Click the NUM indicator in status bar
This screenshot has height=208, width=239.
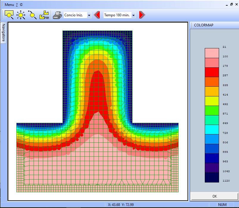pyautogui.click(x=222, y=205)
